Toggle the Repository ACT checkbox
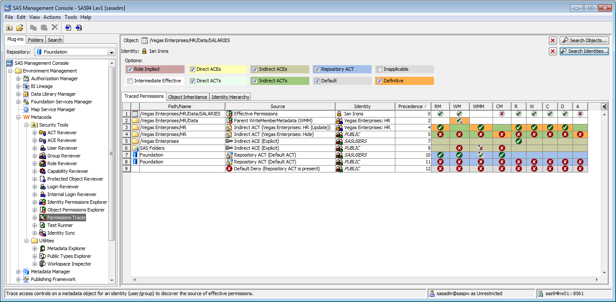 point(317,69)
